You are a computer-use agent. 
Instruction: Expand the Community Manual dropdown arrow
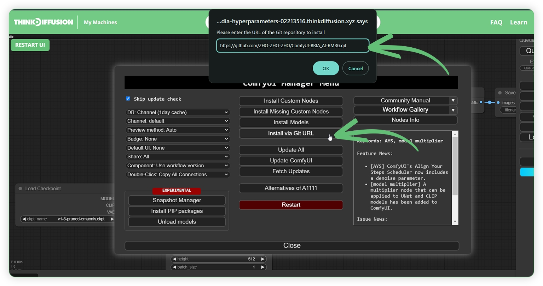pyautogui.click(x=453, y=101)
